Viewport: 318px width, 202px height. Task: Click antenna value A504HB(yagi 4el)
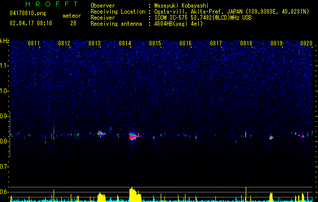(x=178, y=24)
